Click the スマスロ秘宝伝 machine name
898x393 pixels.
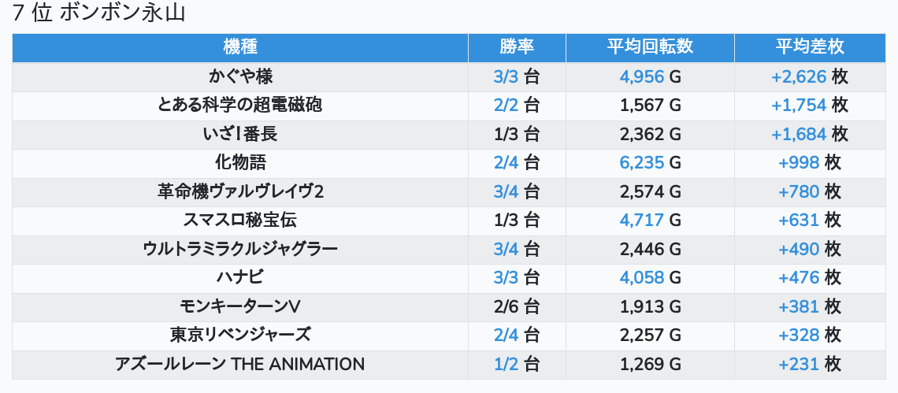coord(240,220)
